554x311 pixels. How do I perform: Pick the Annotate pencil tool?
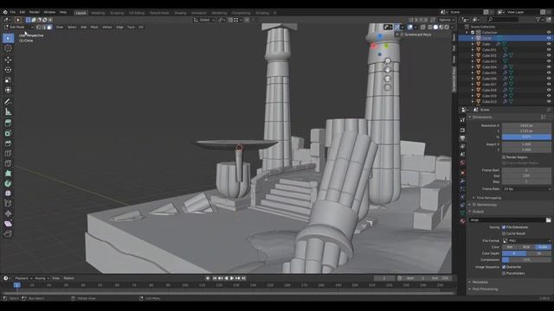[x=8, y=102]
